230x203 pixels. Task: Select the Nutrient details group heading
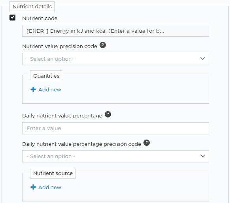(32, 7)
